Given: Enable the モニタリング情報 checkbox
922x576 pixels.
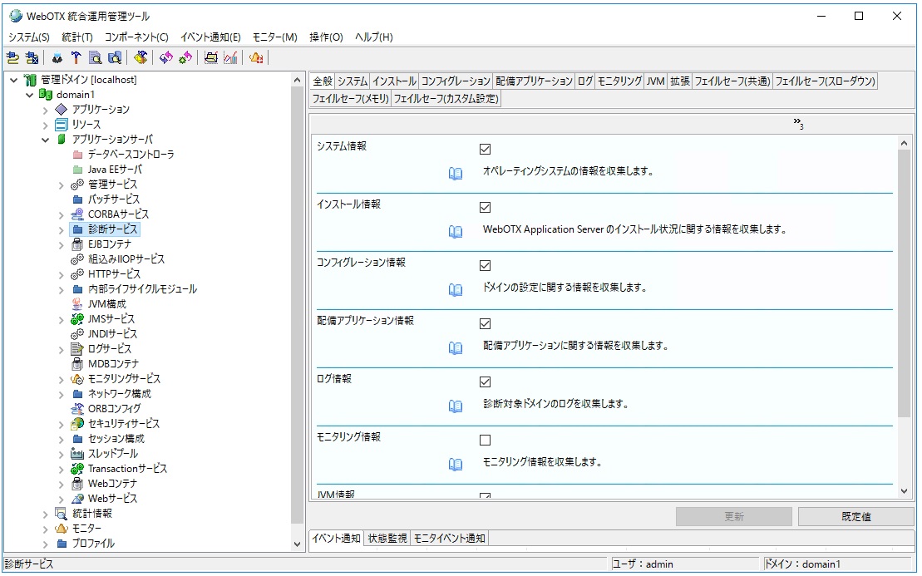Looking at the screenshot, I should tap(486, 440).
